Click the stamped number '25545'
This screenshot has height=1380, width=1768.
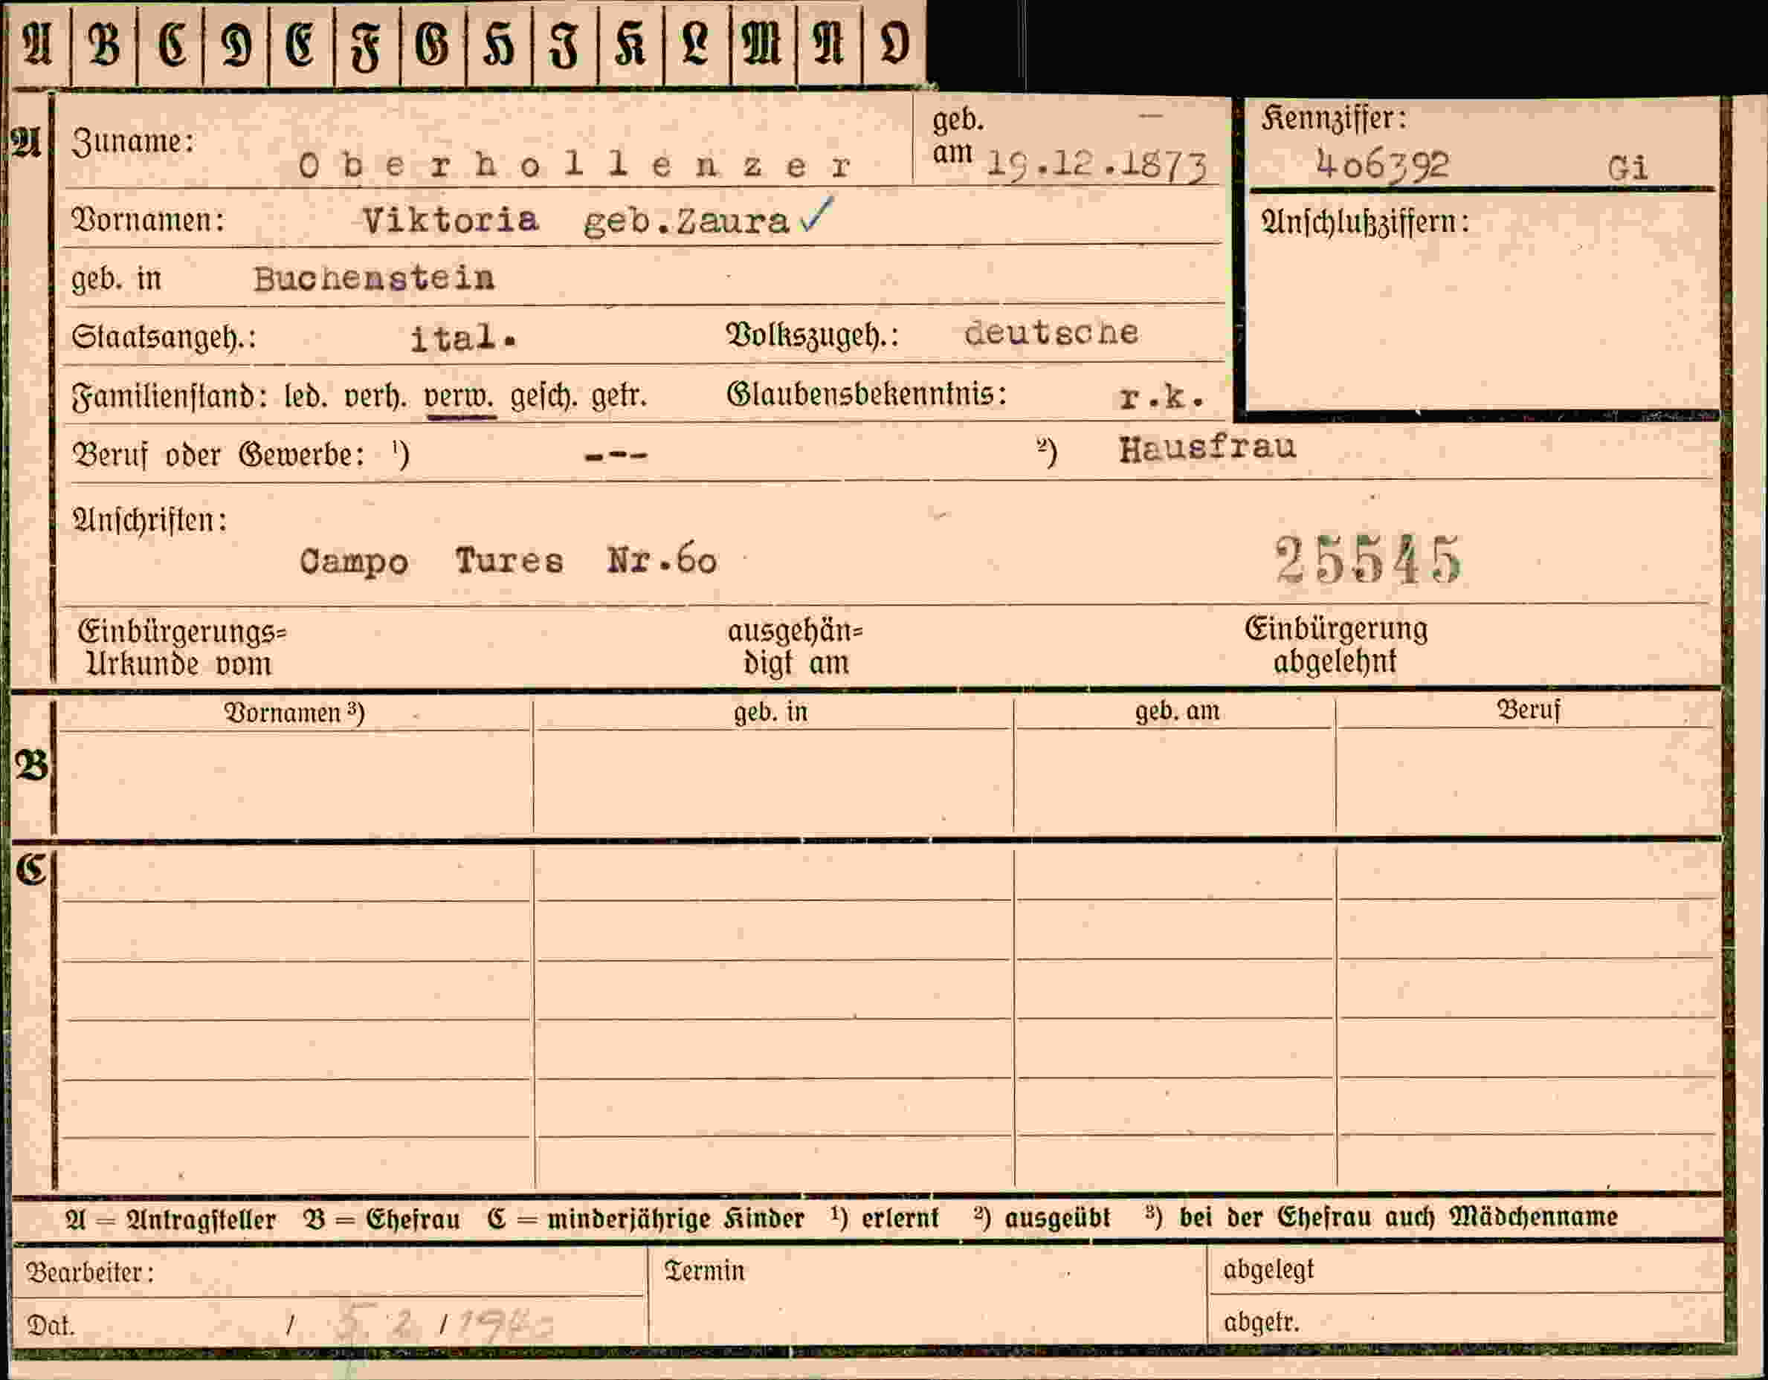point(1367,559)
